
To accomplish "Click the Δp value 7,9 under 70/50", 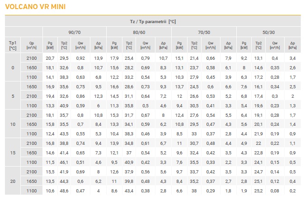I will [x=228, y=58].
